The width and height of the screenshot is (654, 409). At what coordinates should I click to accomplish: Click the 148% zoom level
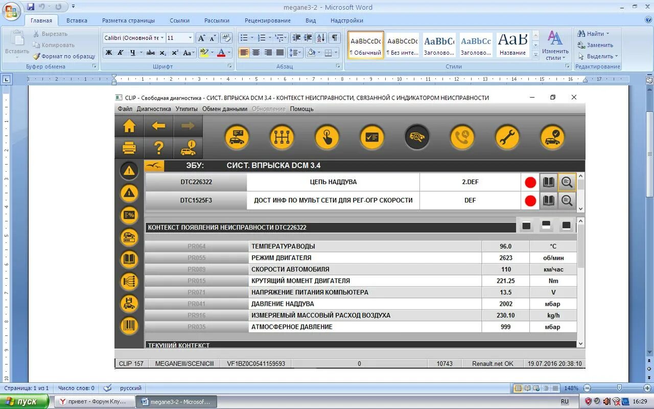point(571,388)
